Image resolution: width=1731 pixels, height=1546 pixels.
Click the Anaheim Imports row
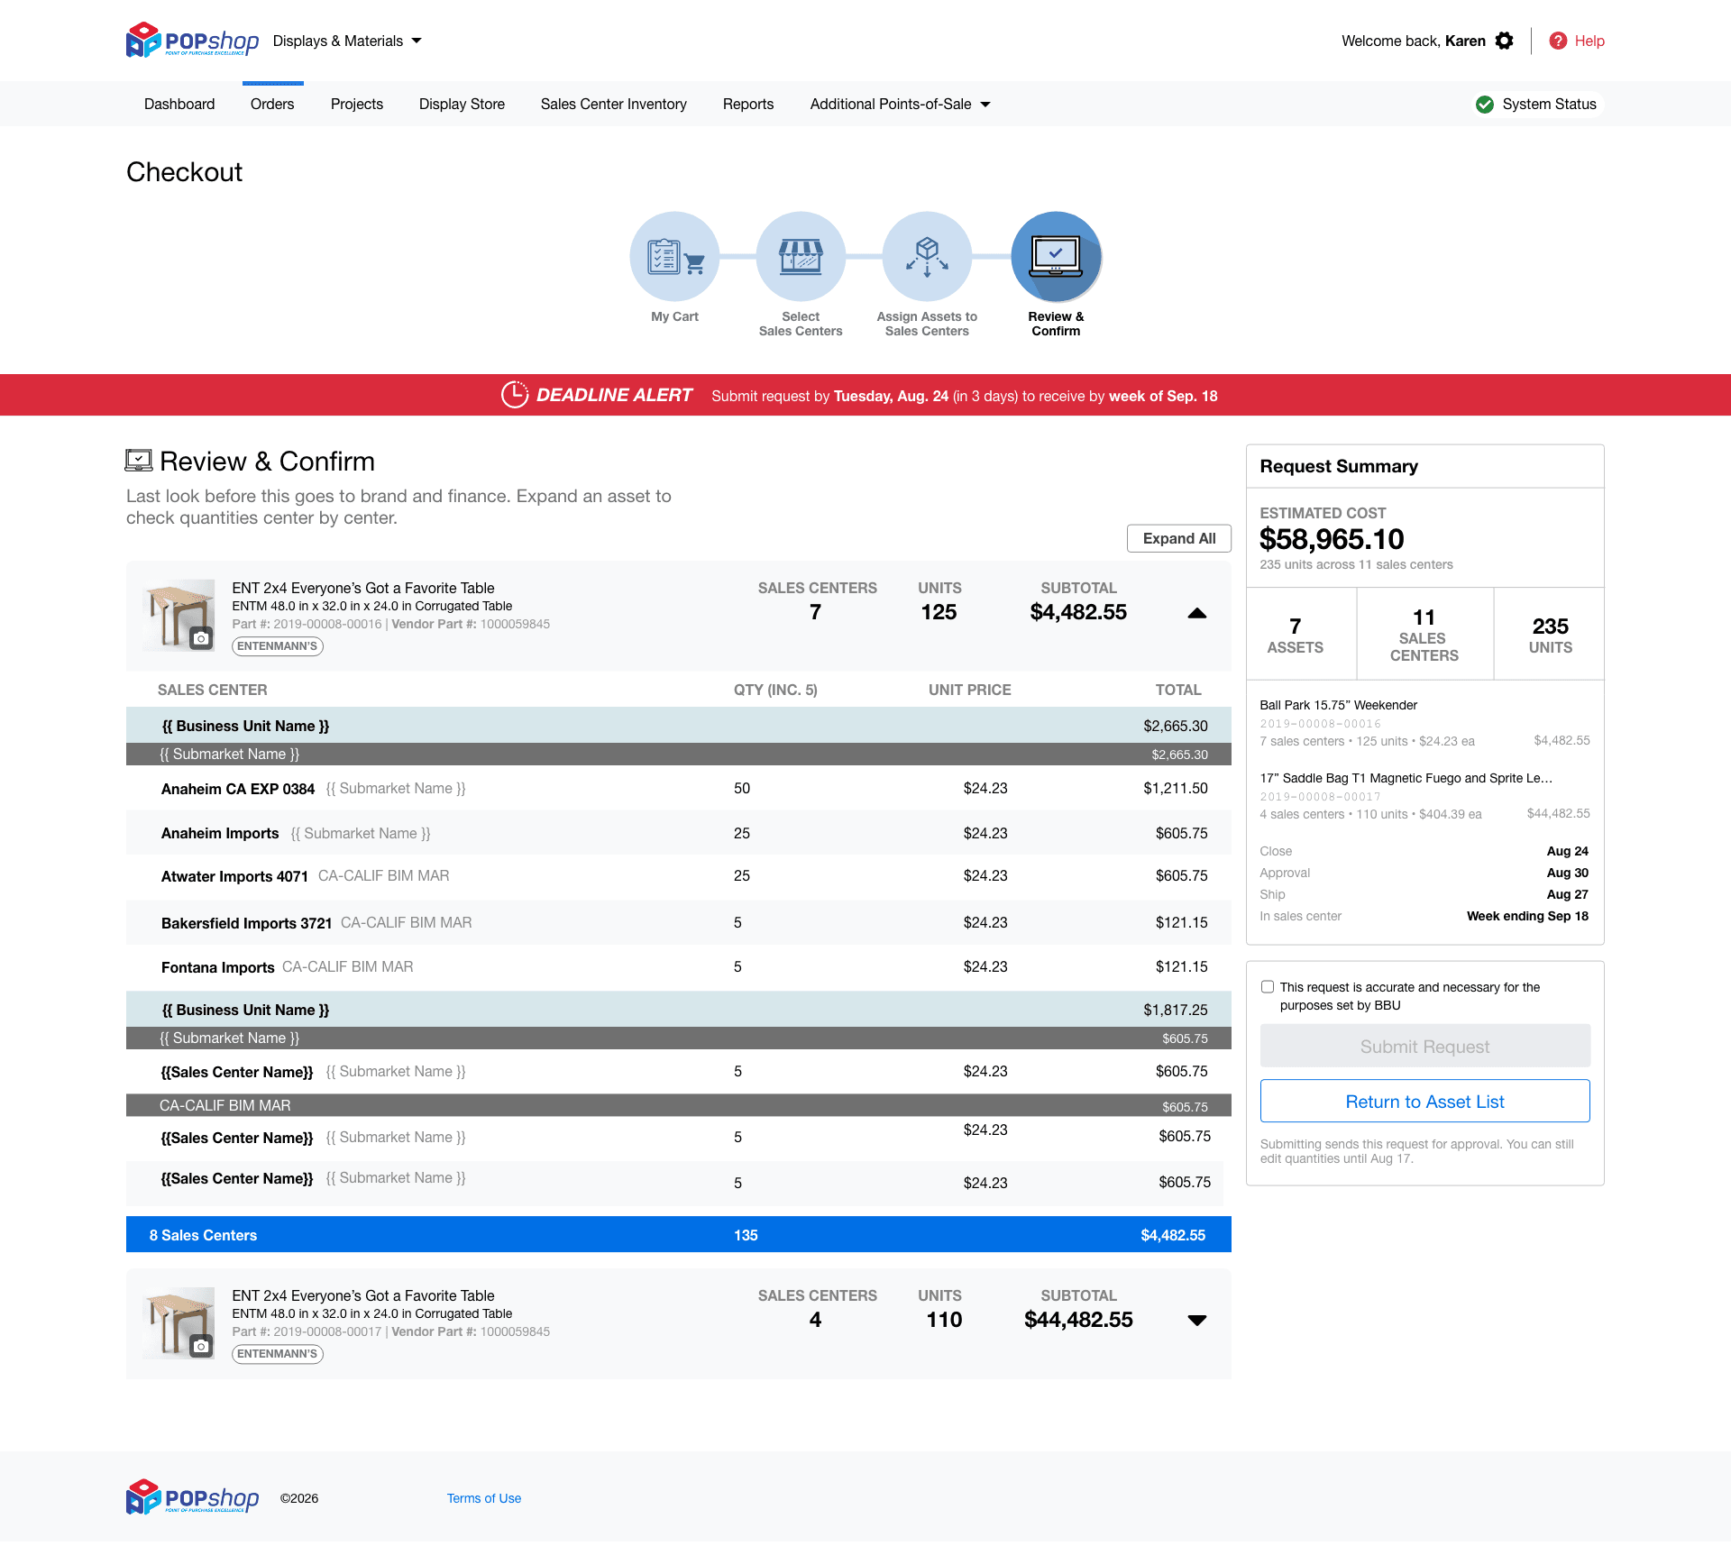(679, 833)
